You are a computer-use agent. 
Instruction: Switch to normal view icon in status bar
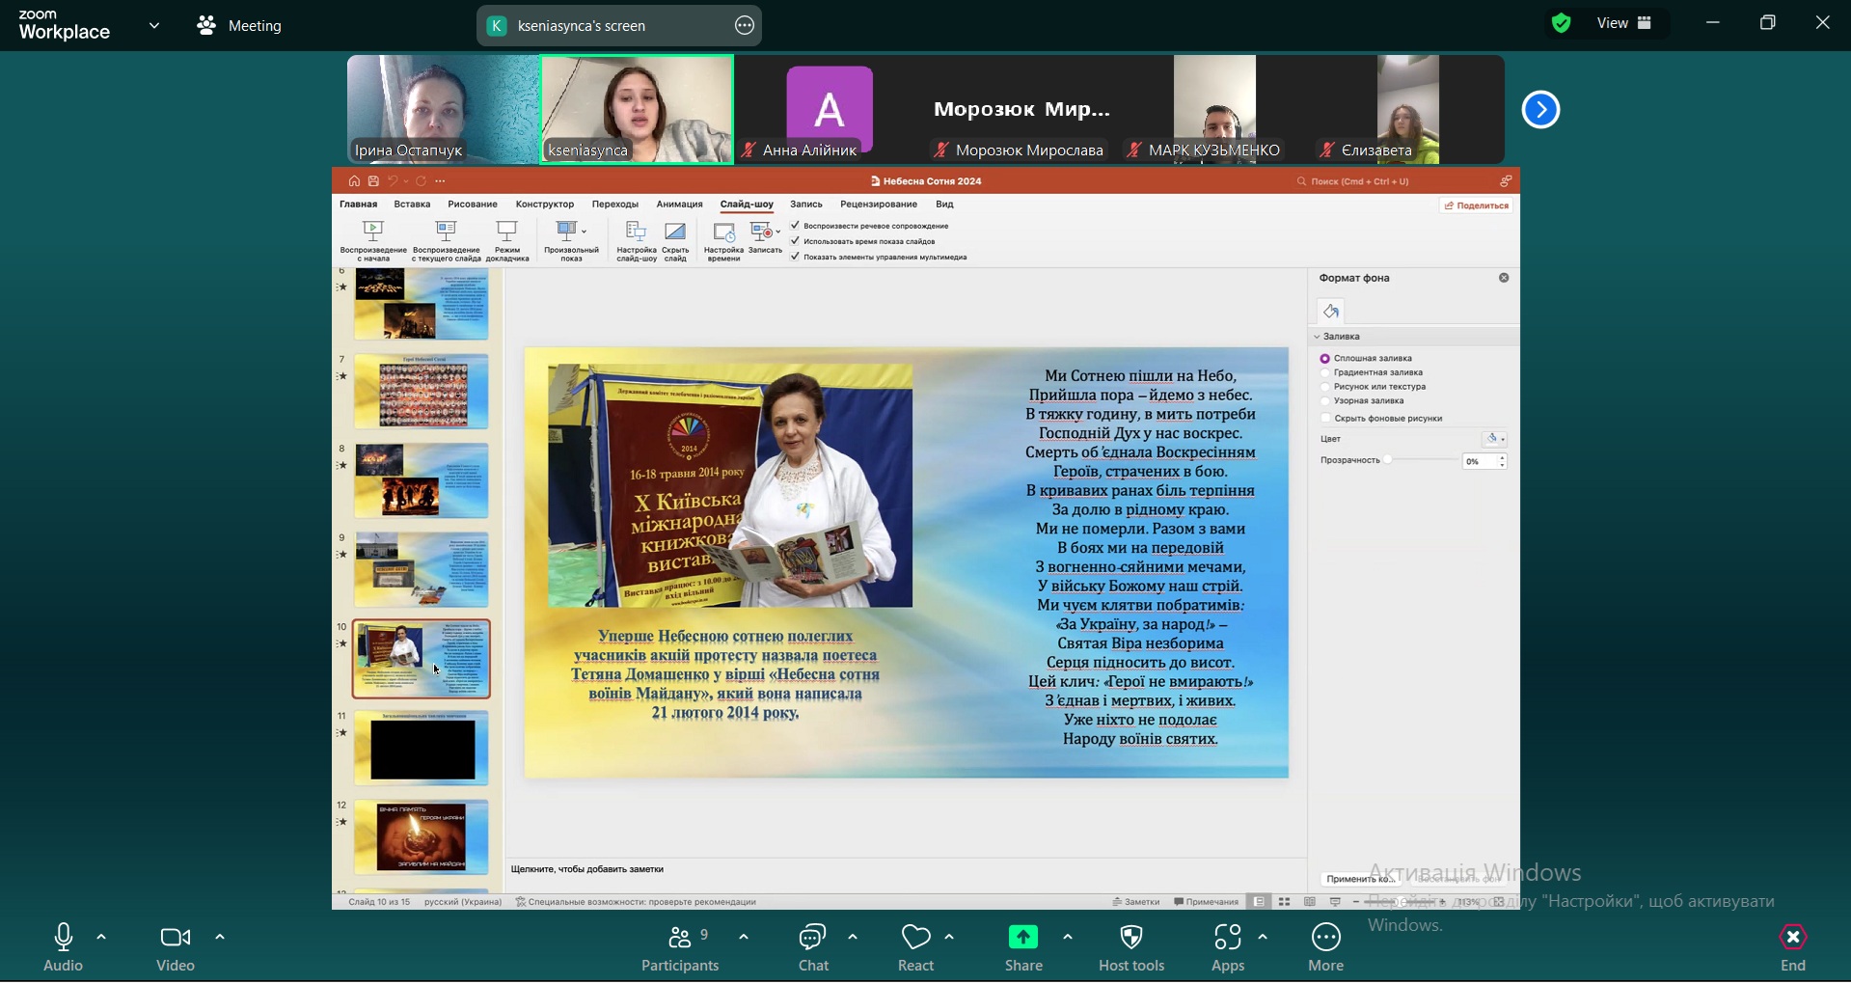[1260, 904]
